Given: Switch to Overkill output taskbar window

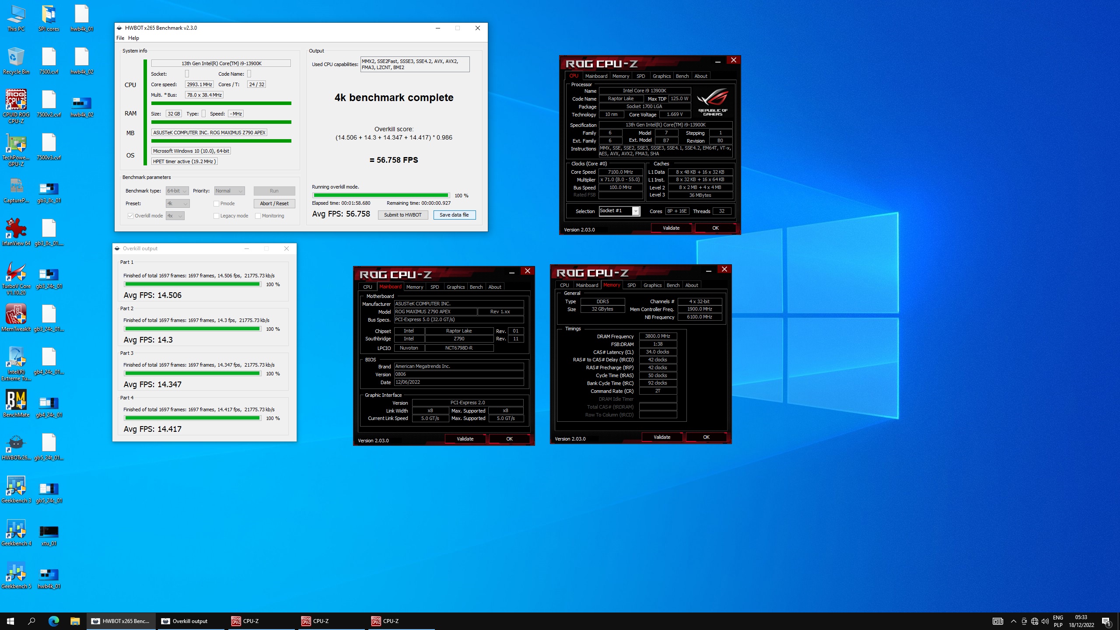Looking at the screenshot, I should (x=191, y=621).
